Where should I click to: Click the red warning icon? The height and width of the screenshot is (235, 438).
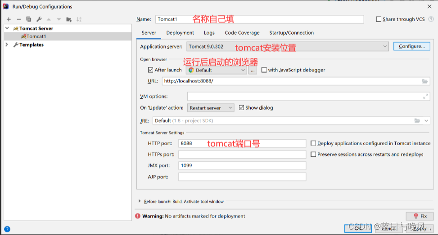pyautogui.click(x=138, y=216)
